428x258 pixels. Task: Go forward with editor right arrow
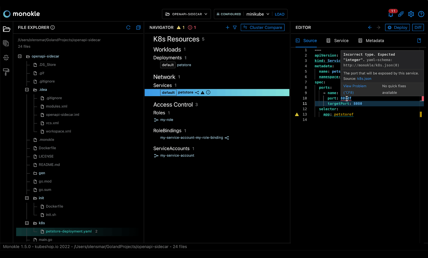pos(379,28)
